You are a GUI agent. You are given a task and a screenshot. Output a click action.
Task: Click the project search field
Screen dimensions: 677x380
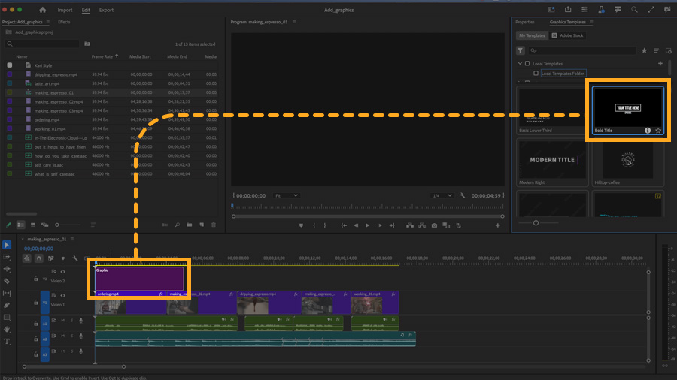tap(42, 44)
